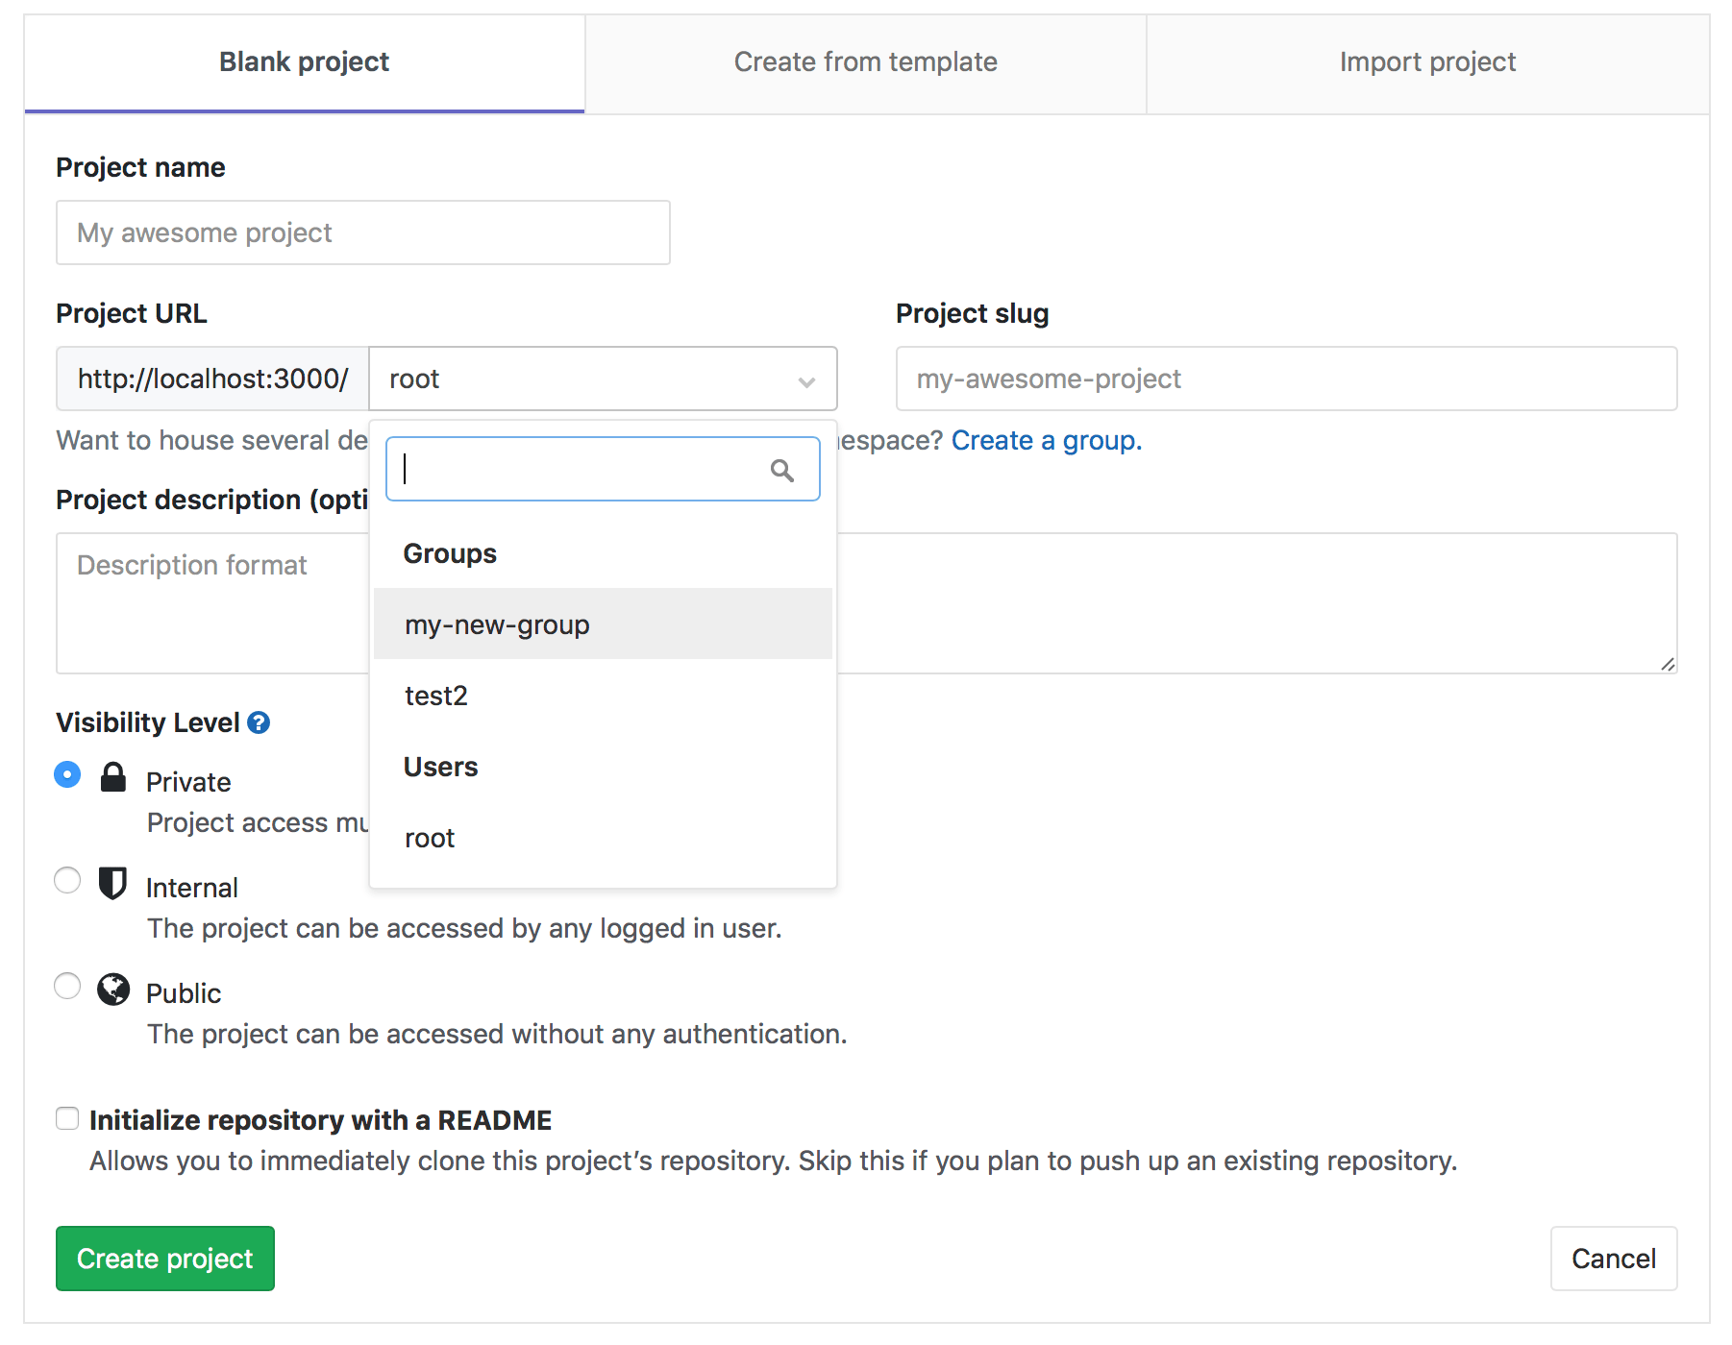Focus the Project name input field
Screen dimensions: 1732x1345
pyautogui.click(x=363, y=232)
